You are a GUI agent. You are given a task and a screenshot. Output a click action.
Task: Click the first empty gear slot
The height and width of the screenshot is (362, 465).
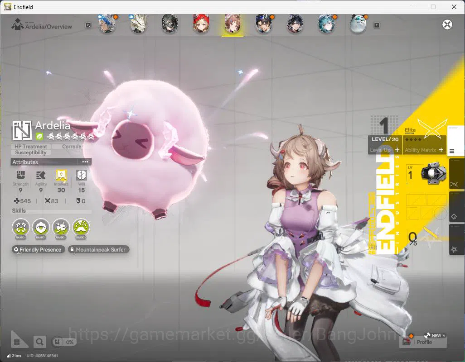(x=416, y=200)
